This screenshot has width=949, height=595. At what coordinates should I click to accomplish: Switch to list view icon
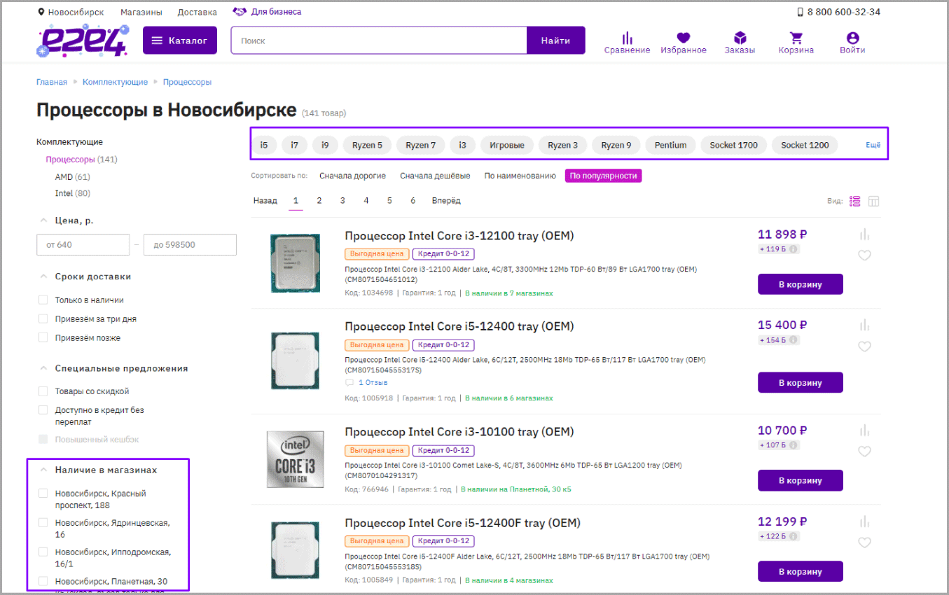(x=854, y=202)
